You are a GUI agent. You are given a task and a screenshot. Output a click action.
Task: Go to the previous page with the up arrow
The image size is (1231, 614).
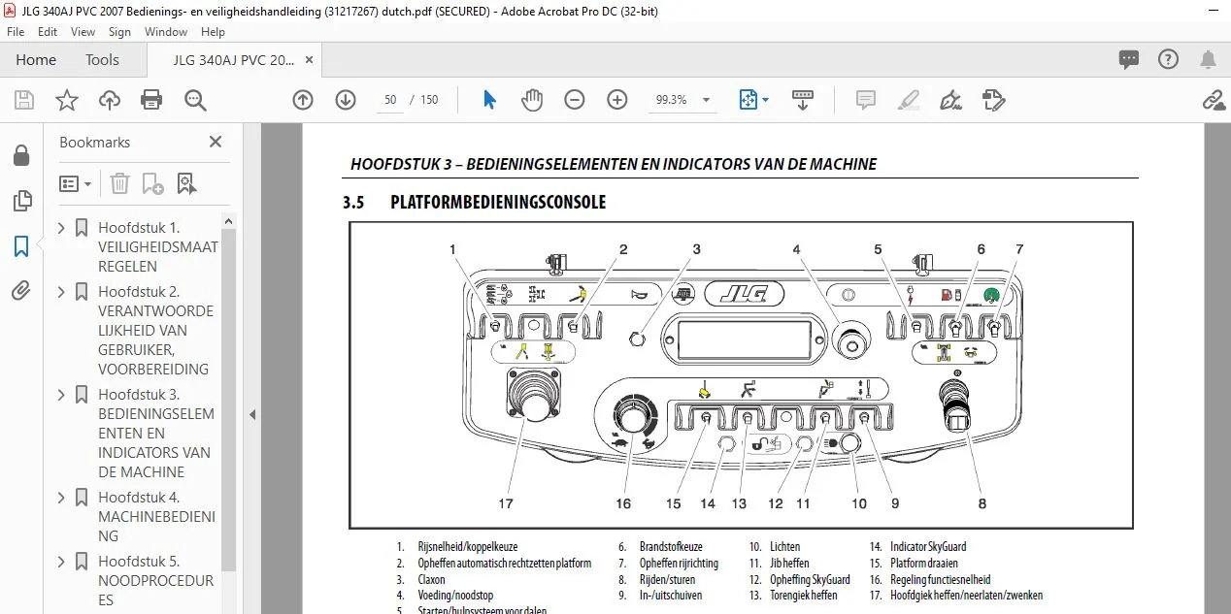tap(303, 100)
